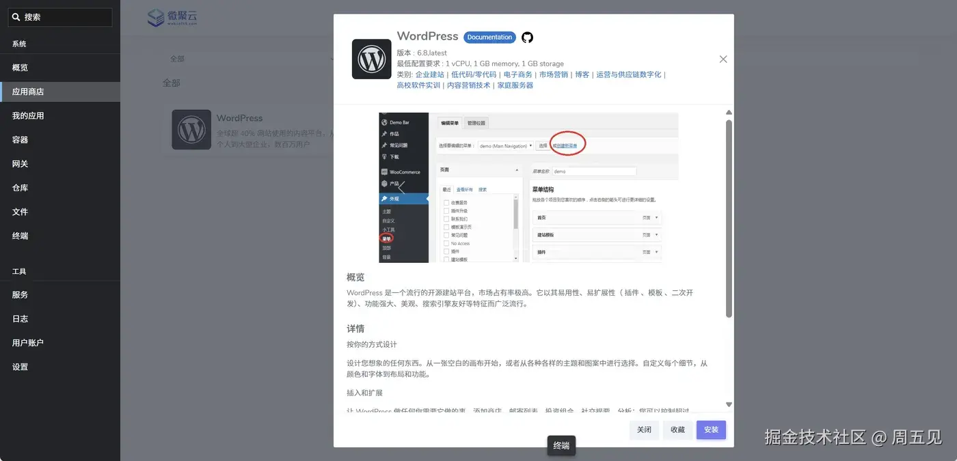Click scrollbar down arrow in dialog
The height and width of the screenshot is (461, 957).
click(729, 404)
